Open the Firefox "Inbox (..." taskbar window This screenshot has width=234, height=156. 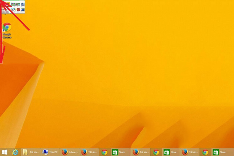click(x=70, y=152)
